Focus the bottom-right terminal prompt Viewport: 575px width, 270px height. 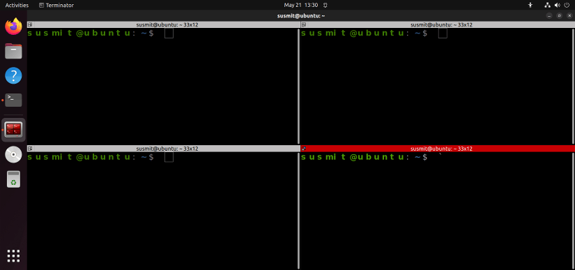coord(364,158)
